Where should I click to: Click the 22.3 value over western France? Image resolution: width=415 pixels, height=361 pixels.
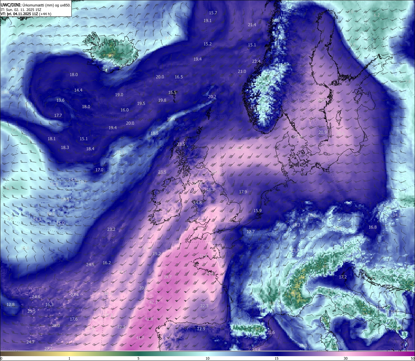204,306
